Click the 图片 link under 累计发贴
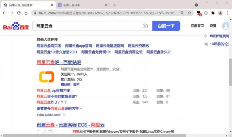This screenshot has height=137, width=232. point(76,84)
